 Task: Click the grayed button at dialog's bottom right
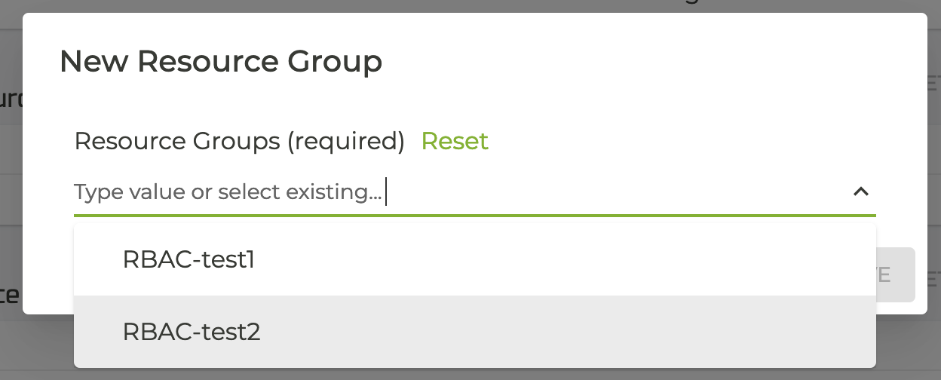[x=896, y=274]
